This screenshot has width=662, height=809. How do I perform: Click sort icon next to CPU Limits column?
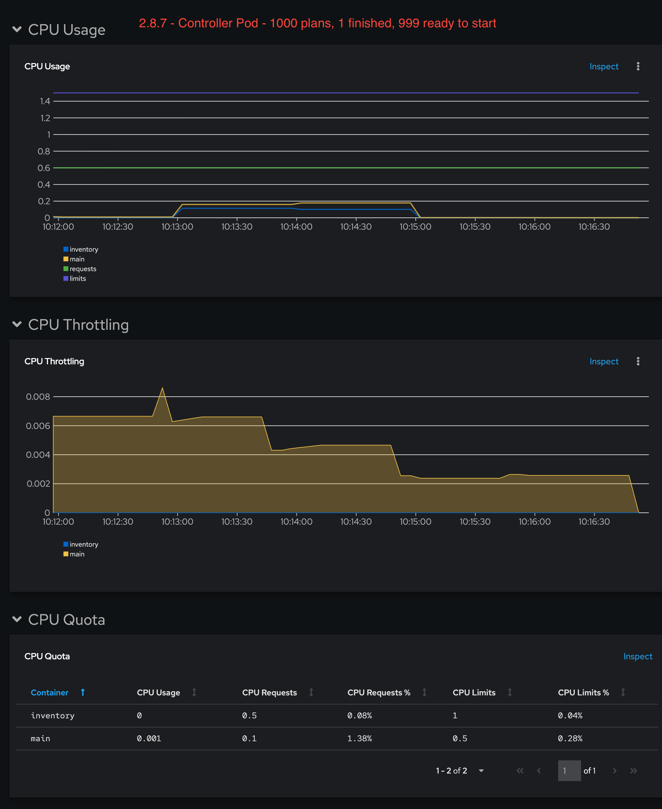(510, 692)
